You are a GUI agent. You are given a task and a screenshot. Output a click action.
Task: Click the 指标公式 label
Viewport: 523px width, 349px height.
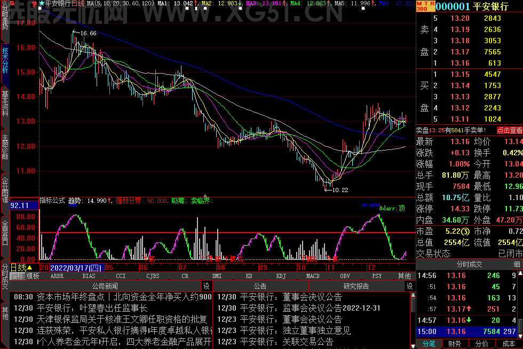[x=52, y=201]
